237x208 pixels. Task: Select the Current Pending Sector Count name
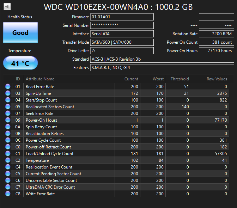[54, 174]
